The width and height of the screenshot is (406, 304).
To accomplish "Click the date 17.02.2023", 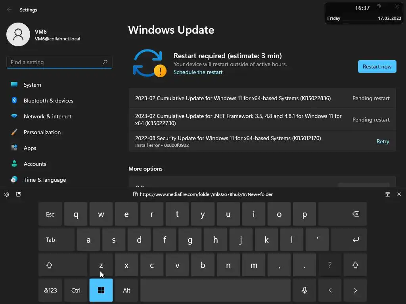I will [x=389, y=18].
